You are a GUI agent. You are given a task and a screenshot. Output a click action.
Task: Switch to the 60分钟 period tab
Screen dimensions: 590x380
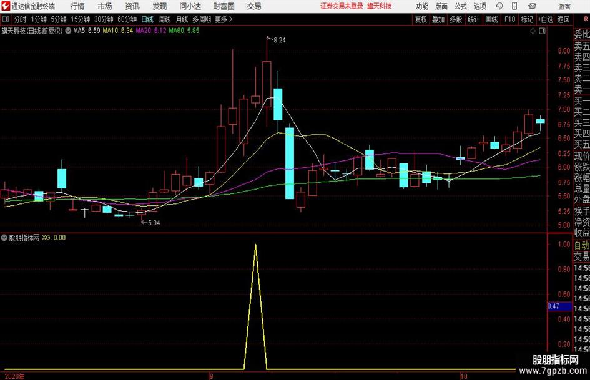(x=127, y=19)
